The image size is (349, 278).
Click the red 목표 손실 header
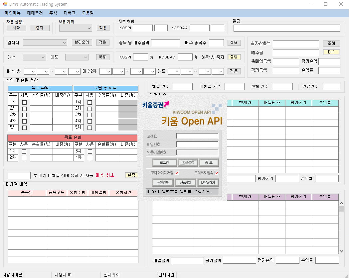pos(73,138)
